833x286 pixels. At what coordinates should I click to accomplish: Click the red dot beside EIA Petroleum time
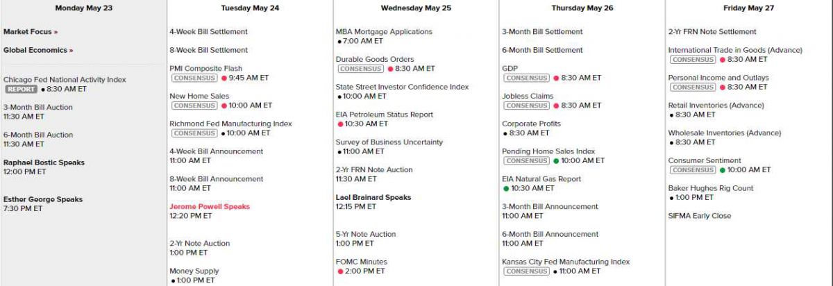[341, 124]
